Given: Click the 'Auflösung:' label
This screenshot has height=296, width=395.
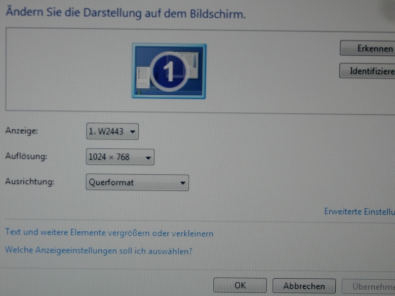Looking at the screenshot, I should [26, 156].
